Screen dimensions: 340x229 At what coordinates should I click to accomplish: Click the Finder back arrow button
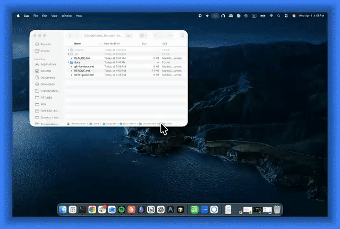point(70,36)
